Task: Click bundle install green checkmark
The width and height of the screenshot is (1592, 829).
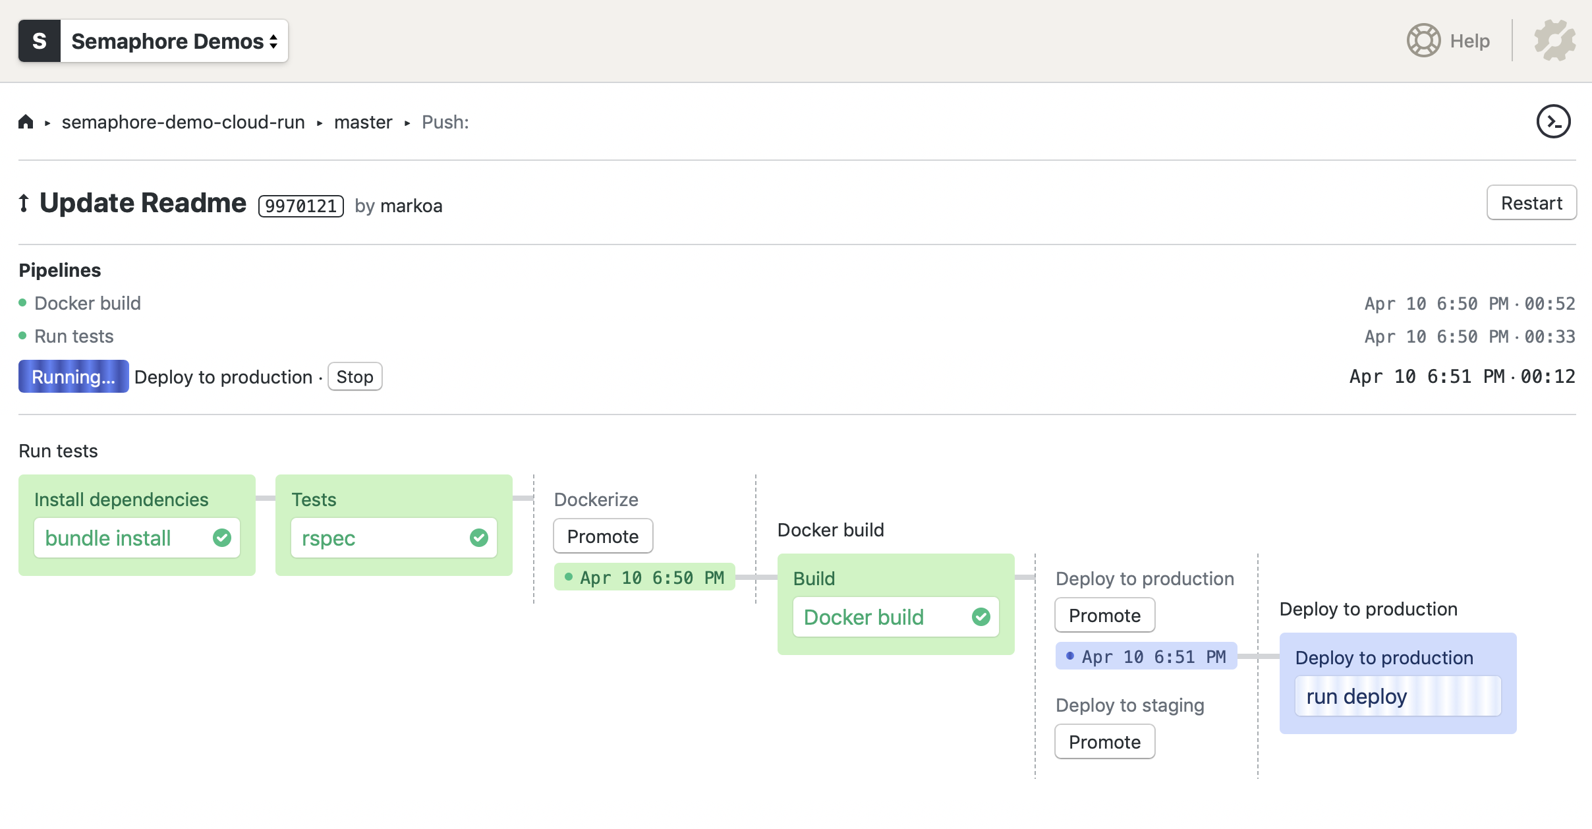Action: pyautogui.click(x=222, y=538)
